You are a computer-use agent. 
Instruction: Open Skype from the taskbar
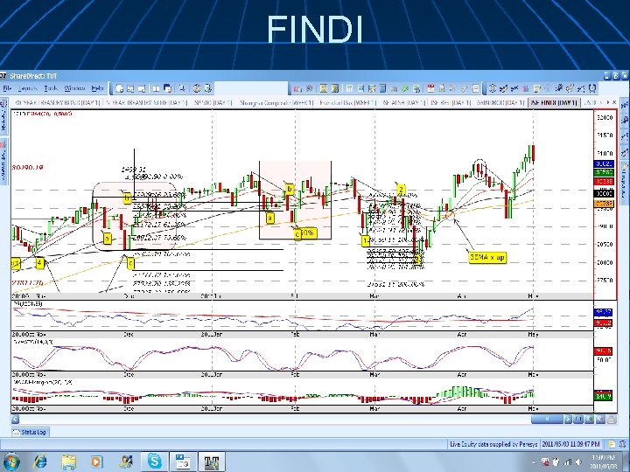[154, 462]
